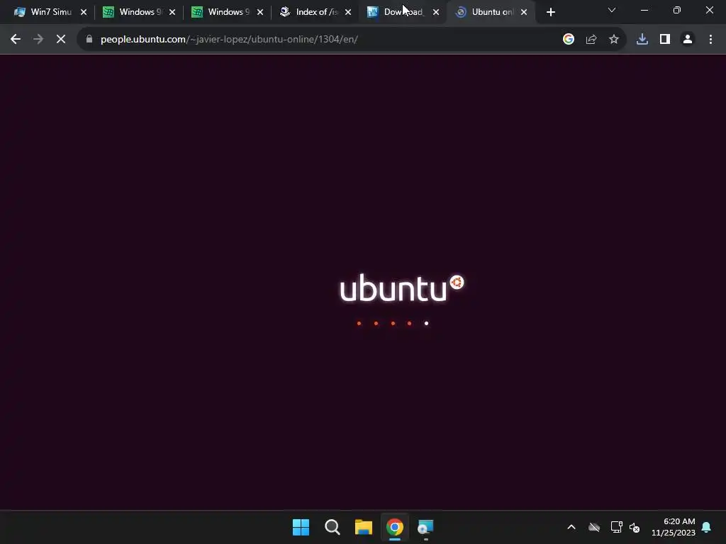This screenshot has height=544, width=726.
Task: Open the notifications bell
Action: (707, 527)
